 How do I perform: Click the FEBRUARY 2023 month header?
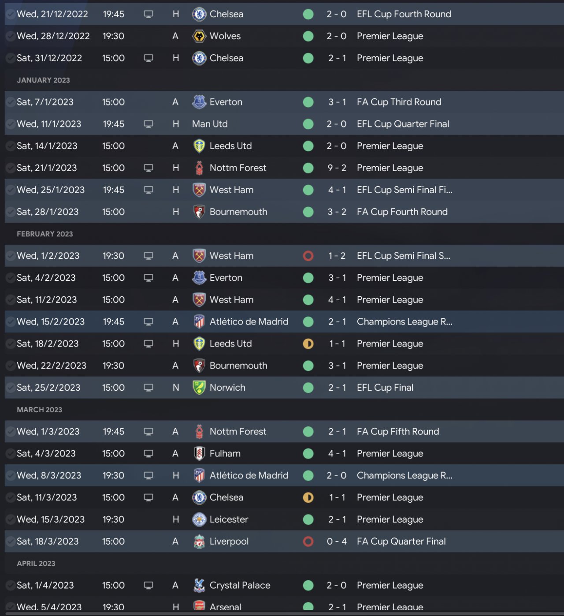point(45,234)
